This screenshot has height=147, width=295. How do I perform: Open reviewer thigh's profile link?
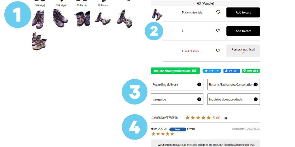pos(159,129)
